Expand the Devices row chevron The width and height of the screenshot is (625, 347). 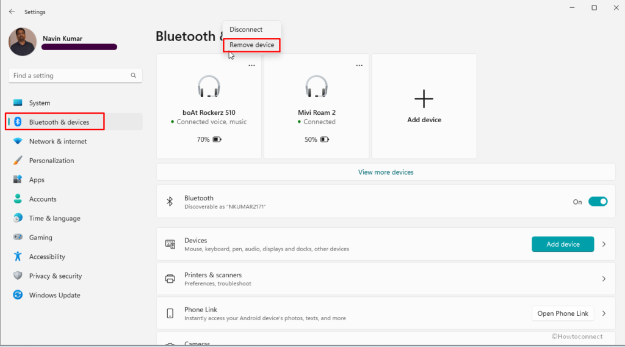[x=604, y=244]
